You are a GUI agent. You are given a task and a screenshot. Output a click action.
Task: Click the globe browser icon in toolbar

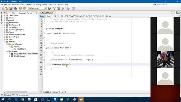pyautogui.click(x=49, y=8)
